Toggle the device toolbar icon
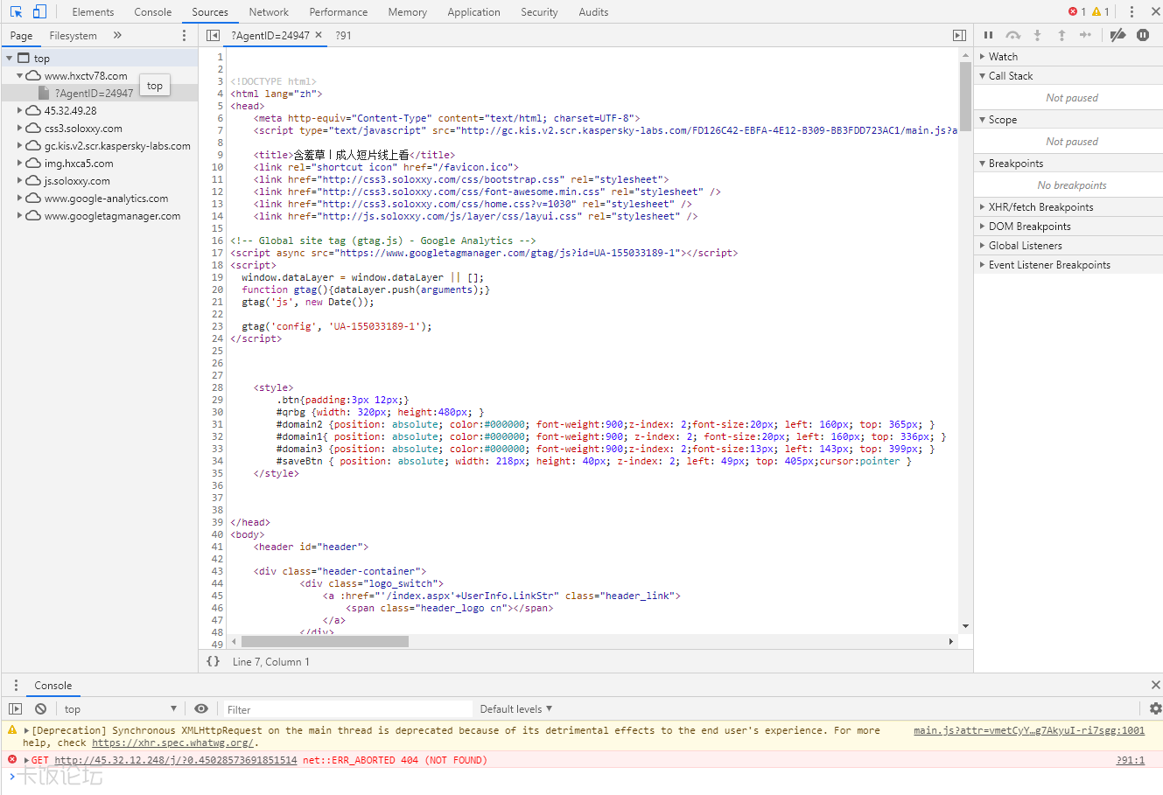Viewport: 1163px width, 795px height. [x=39, y=11]
